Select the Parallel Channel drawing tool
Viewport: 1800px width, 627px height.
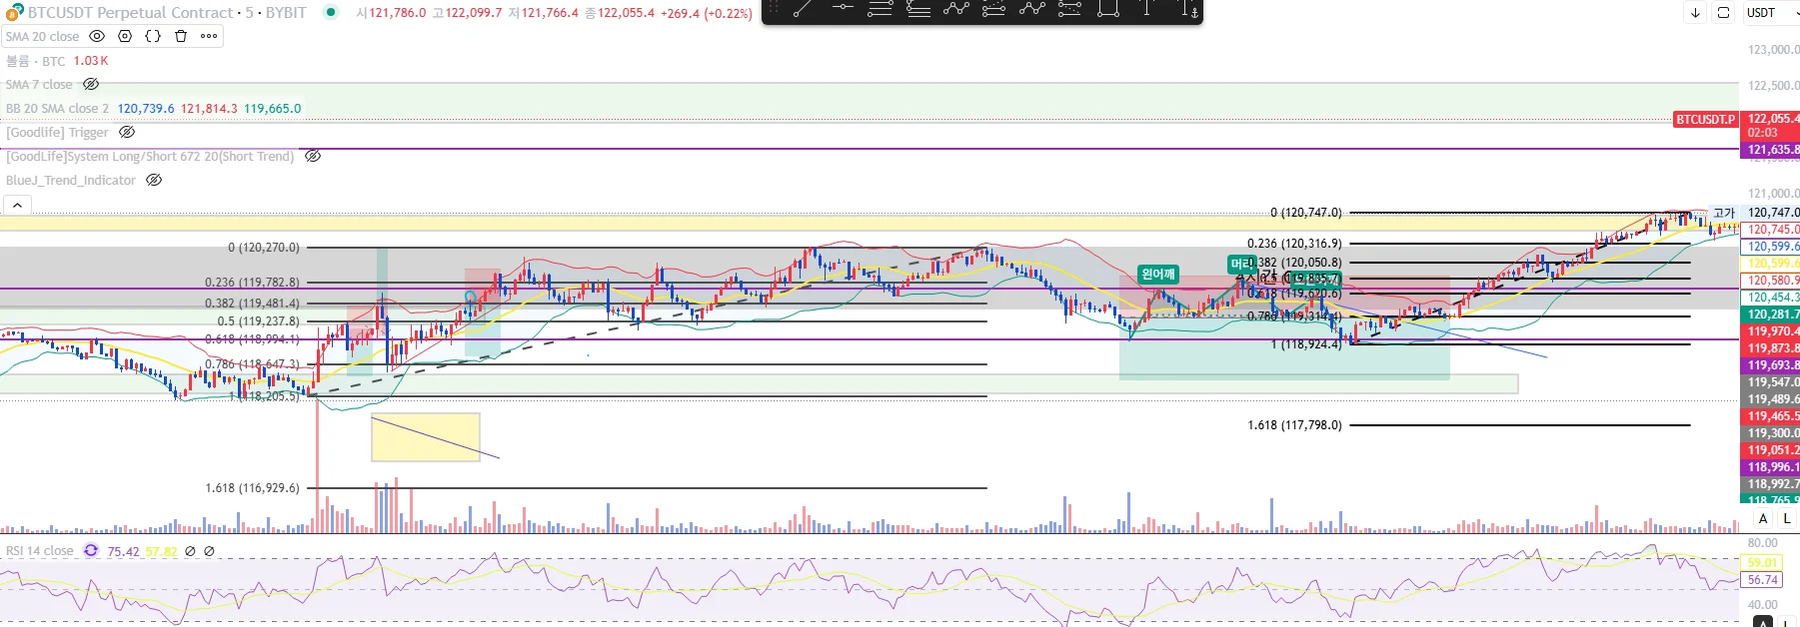(x=993, y=9)
